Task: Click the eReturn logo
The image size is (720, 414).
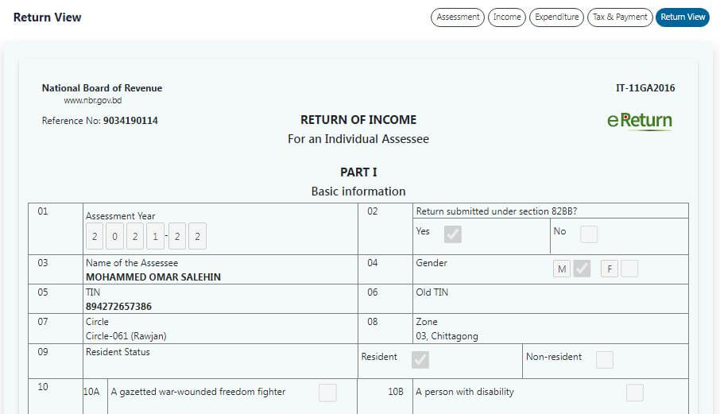Action: [x=639, y=121]
